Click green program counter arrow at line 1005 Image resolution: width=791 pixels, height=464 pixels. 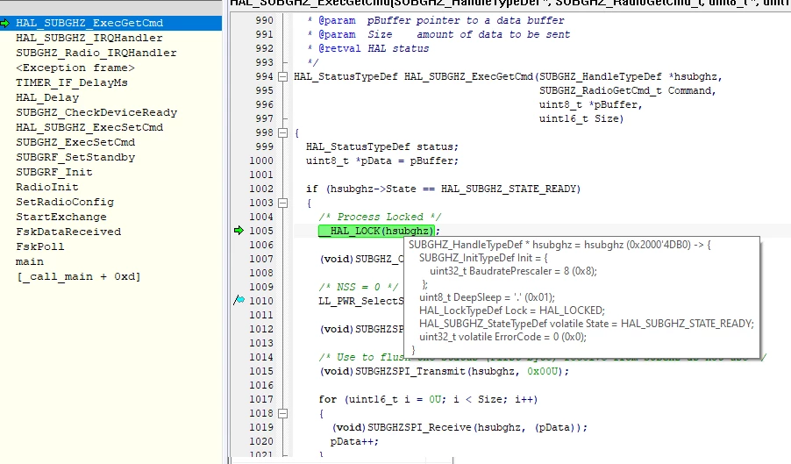click(239, 231)
